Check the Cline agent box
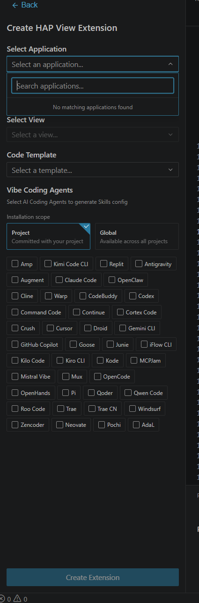Viewport: 199px width, 603px height. click(x=15, y=296)
